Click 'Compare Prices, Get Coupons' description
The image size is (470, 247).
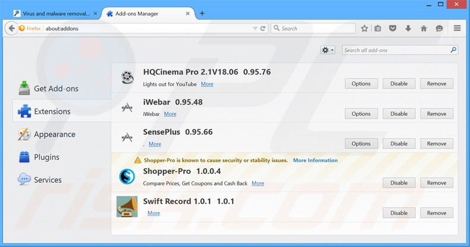coord(195,183)
